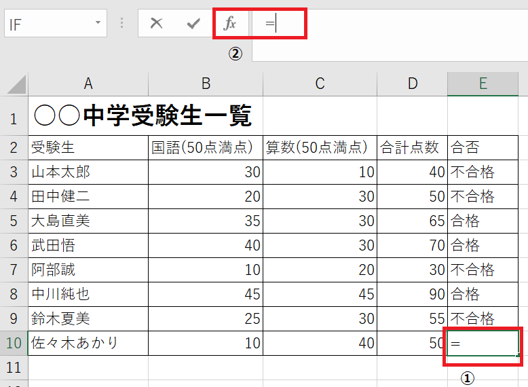Select row 8 header

click(14, 295)
